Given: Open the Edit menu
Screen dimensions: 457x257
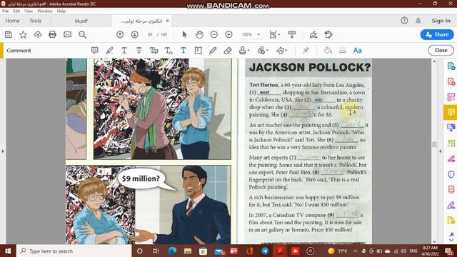Looking at the screenshot, I should click(x=16, y=11).
